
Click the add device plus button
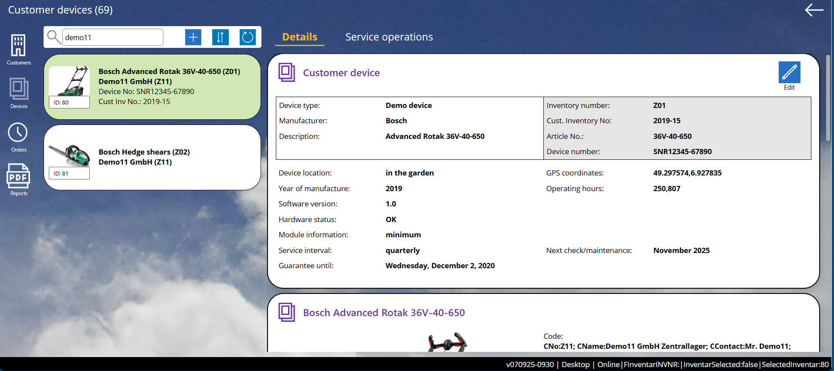(193, 37)
